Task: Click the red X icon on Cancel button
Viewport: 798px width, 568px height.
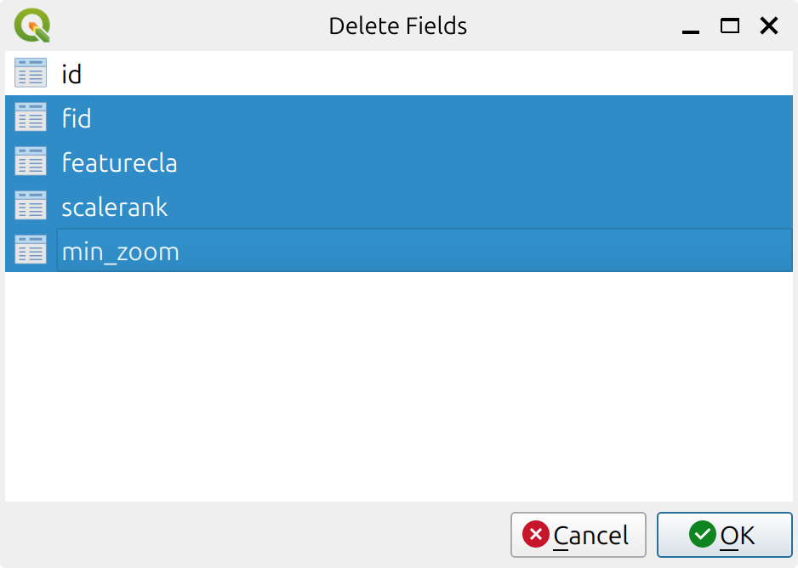Action: 536,535
